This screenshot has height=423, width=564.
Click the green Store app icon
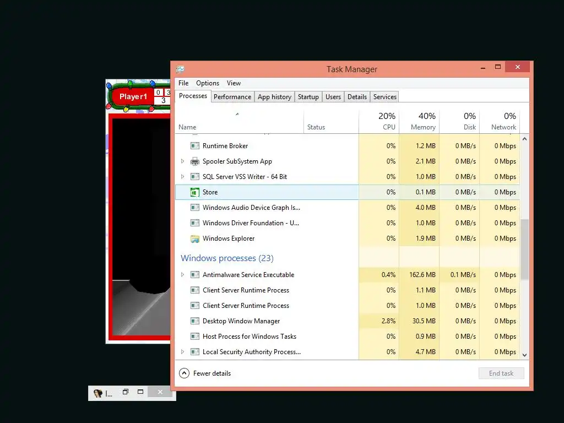(194, 192)
